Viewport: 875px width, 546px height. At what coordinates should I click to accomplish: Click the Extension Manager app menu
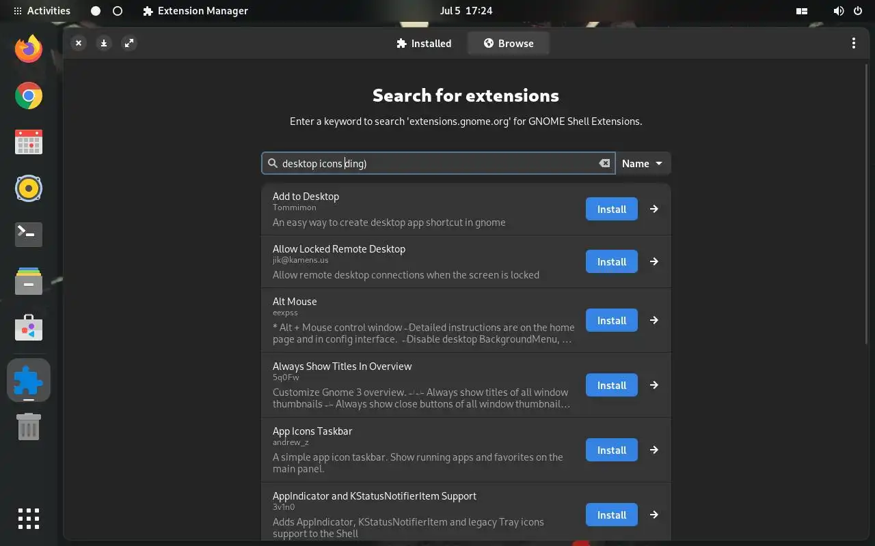click(196, 11)
